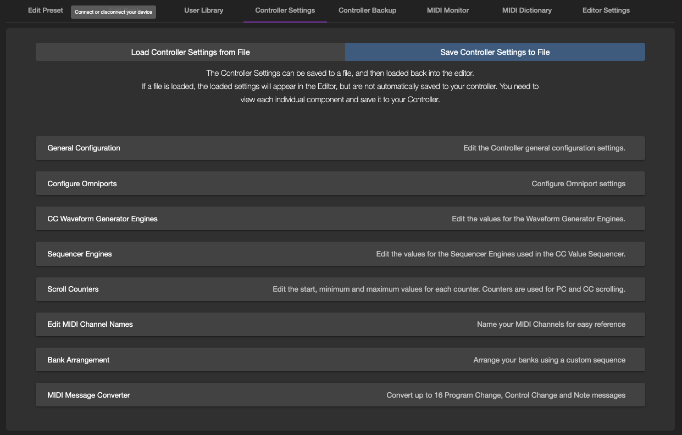Click the 'Connect or disconnect your device' tooltip
The width and height of the screenshot is (682, 435).
click(x=113, y=12)
